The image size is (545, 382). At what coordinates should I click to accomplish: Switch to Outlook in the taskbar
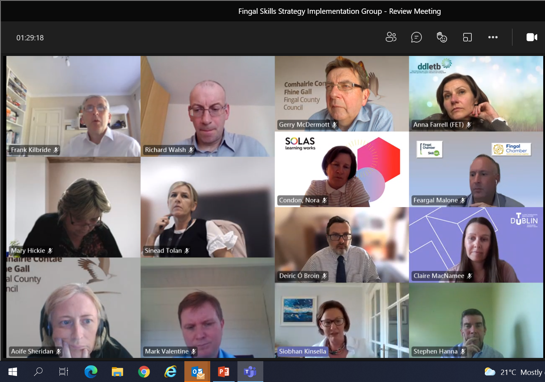[x=197, y=372]
